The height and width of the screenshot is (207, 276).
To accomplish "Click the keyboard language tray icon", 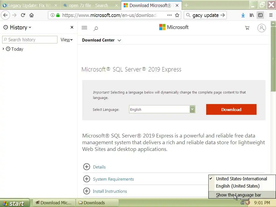I will click(243, 203).
